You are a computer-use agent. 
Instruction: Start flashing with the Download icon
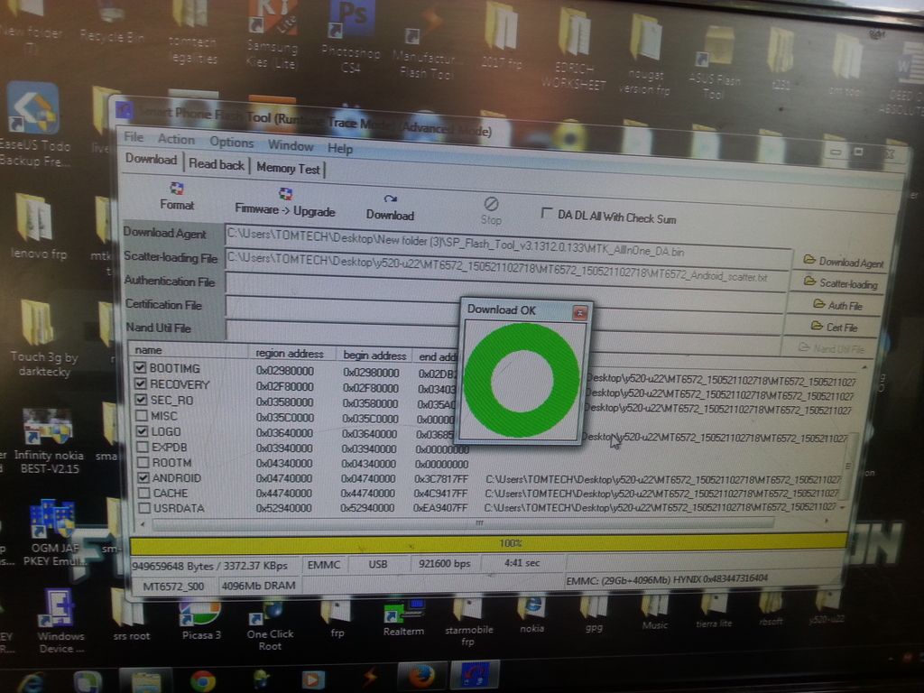pyautogui.click(x=390, y=206)
